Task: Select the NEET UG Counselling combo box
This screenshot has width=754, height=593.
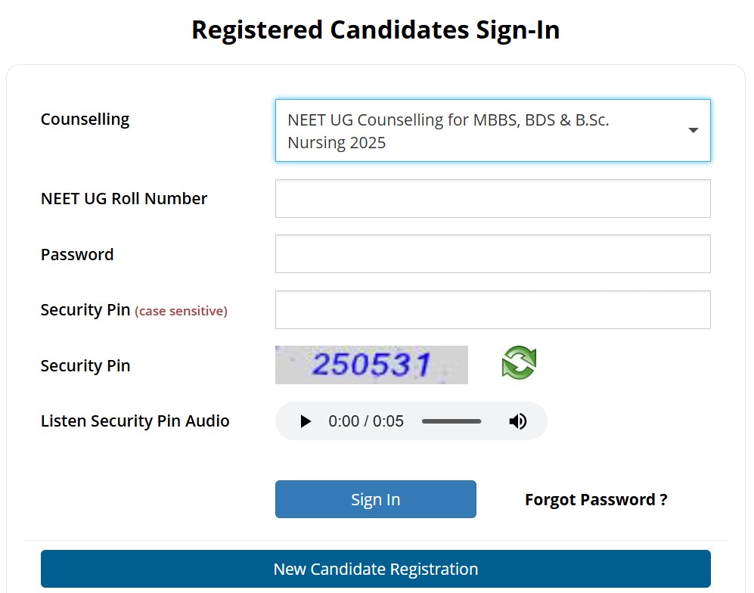Action: click(492, 130)
